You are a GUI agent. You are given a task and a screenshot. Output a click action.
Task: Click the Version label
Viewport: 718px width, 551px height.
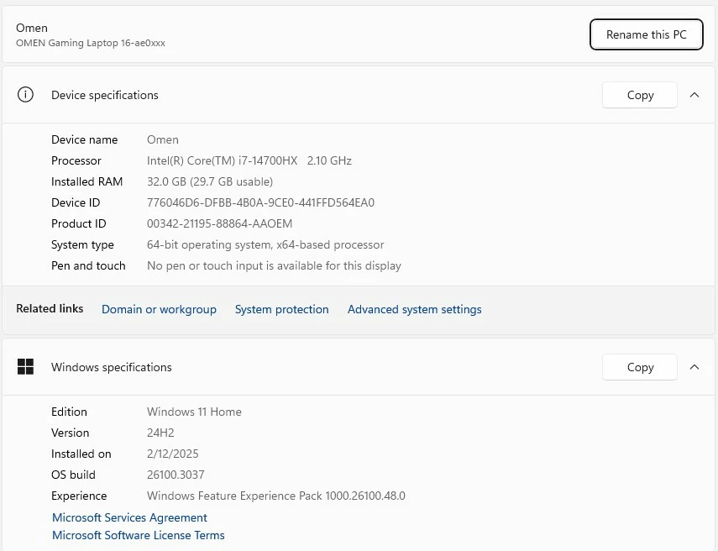(x=70, y=433)
